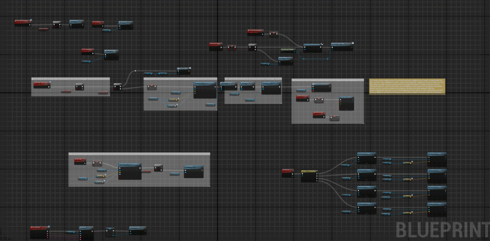490x241 pixels.
Task: Select yellow variable pill in bottom-left comment box
Action: 100,176
